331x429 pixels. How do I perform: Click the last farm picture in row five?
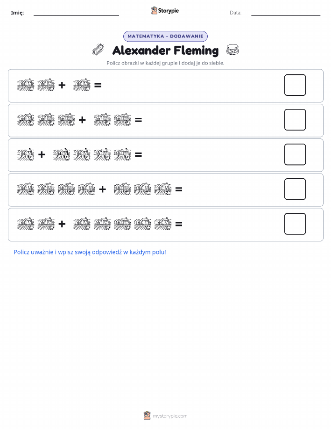163,224
